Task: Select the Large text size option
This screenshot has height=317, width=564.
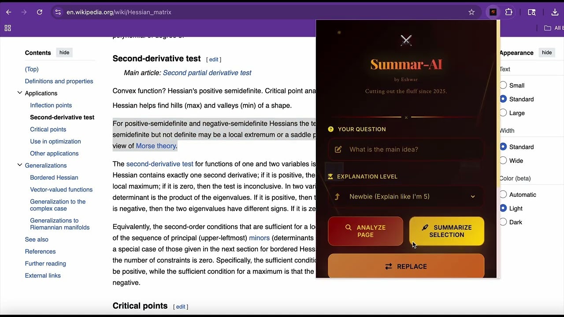Action: 503,113
